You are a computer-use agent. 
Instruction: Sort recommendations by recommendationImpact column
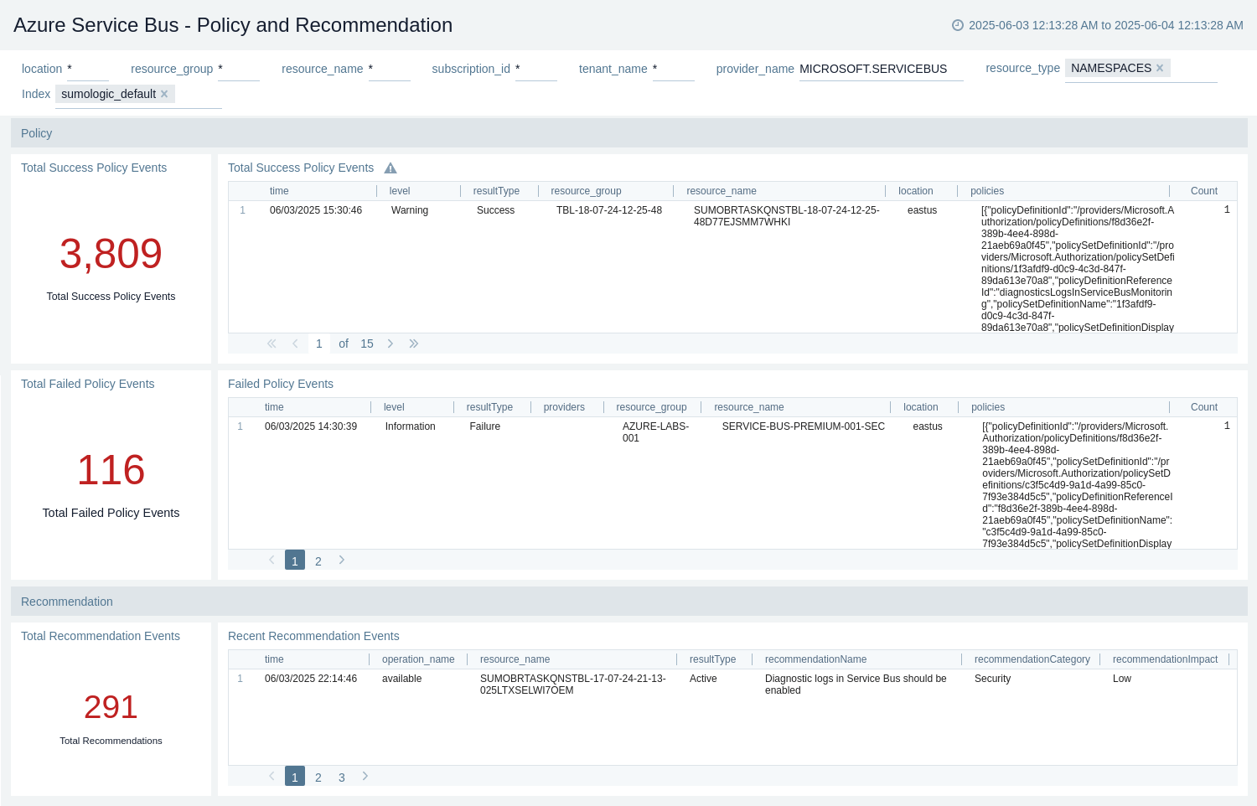pos(1165,659)
